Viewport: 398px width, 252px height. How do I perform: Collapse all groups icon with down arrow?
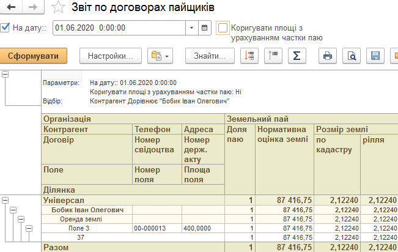point(249,56)
